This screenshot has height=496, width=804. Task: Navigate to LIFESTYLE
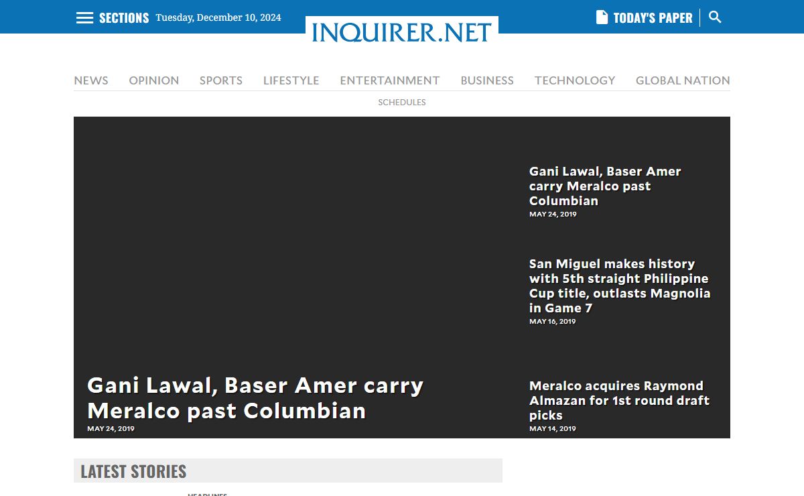291,80
